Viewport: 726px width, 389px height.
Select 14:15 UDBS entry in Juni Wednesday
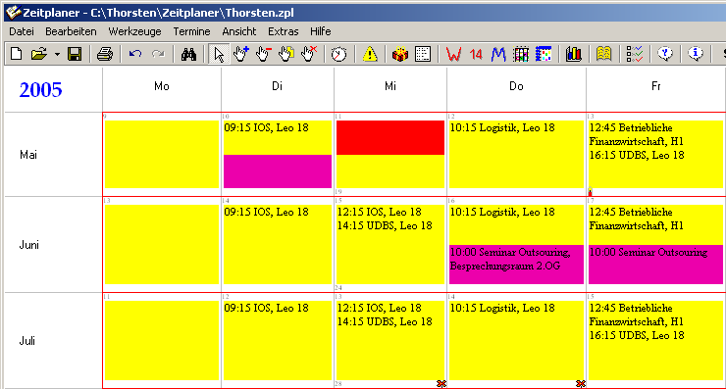coord(385,225)
